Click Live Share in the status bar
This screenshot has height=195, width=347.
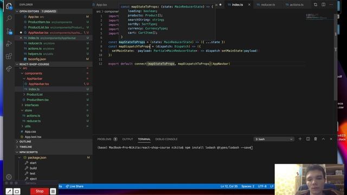pos(75,186)
